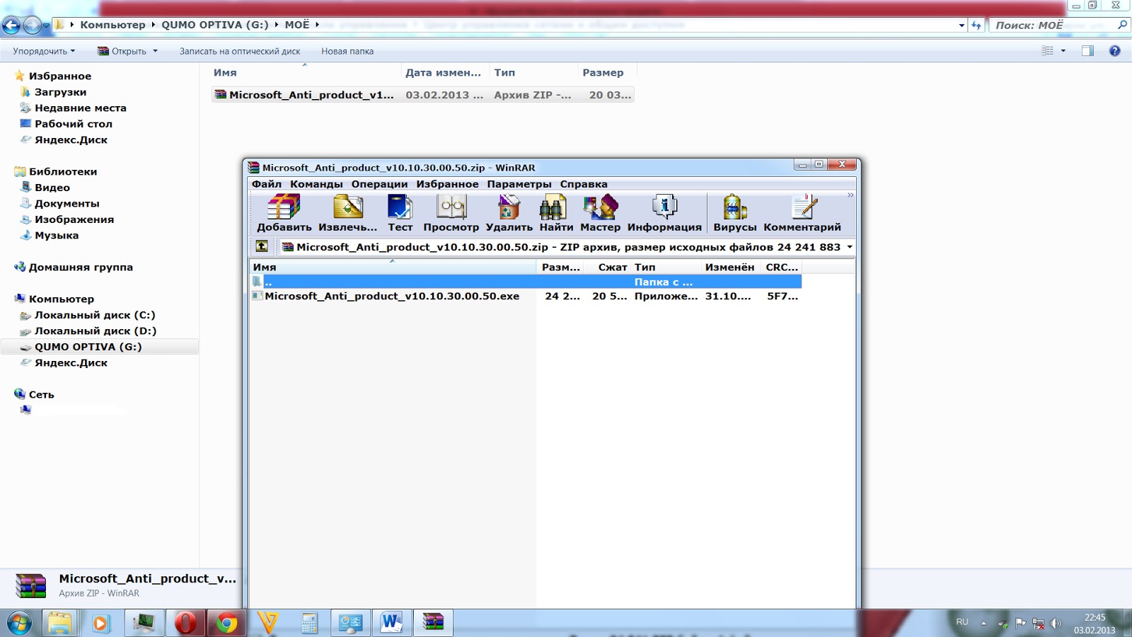
Task: Click the Delete (Удалить) icon in WinRAR
Action: tap(509, 213)
